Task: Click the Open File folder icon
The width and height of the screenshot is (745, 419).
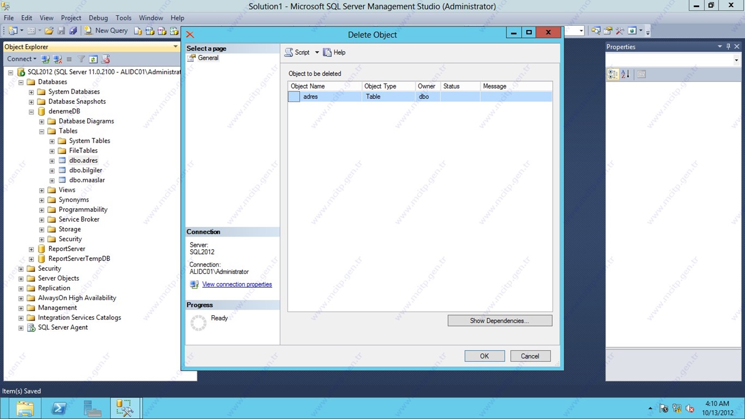Action: 49,31
